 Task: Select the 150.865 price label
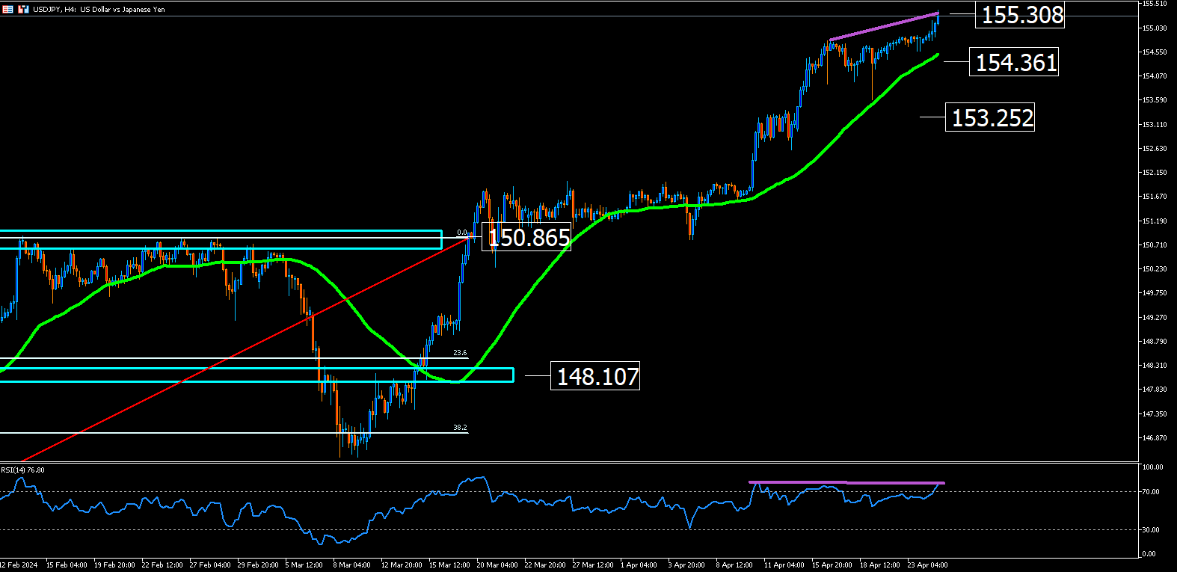click(528, 237)
